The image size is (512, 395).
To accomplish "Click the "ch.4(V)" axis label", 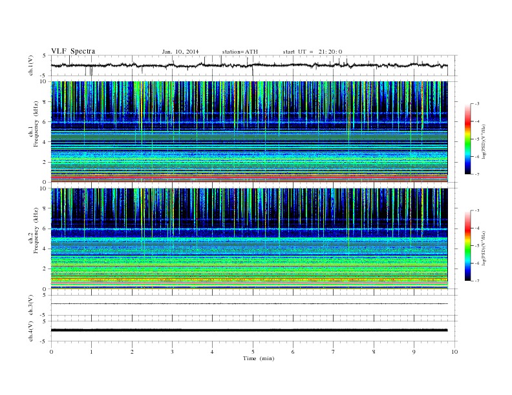I will tap(30, 331).
